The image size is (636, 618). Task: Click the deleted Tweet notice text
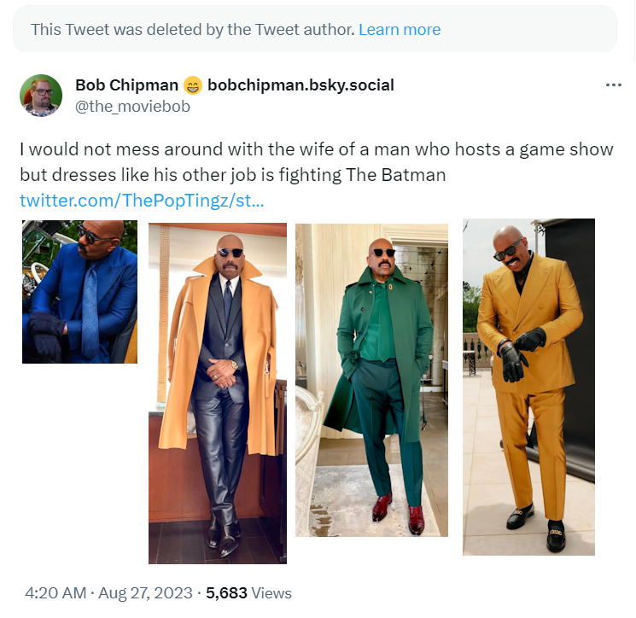[x=192, y=30]
